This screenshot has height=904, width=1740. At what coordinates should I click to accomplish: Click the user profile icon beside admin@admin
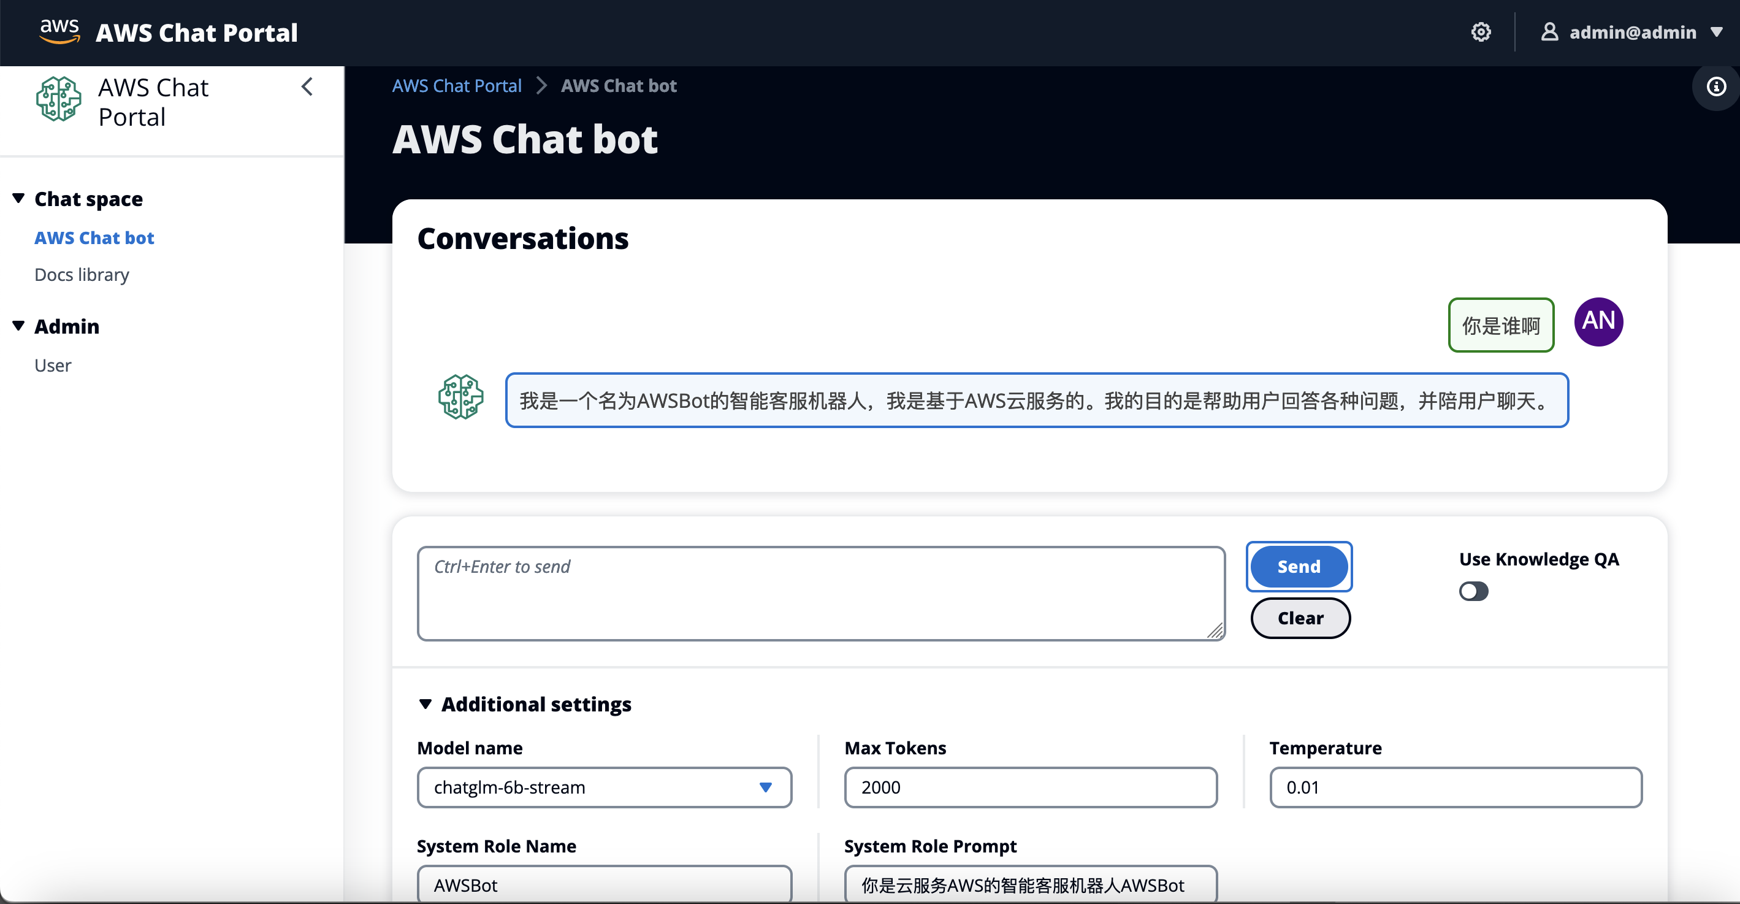pos(1549,32)
